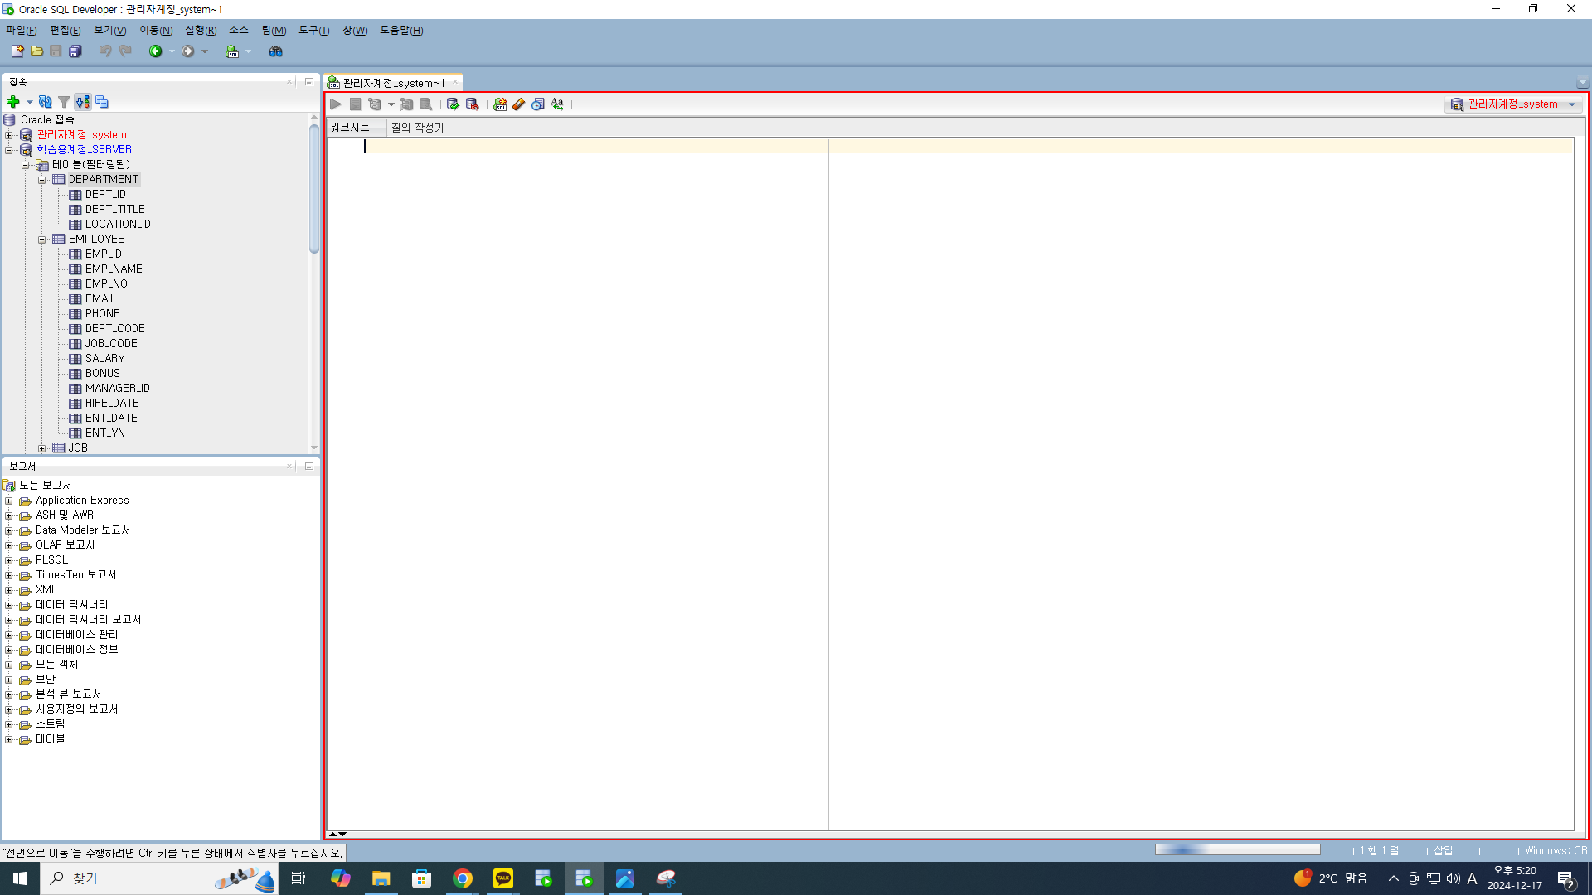1592x895 pixels.
Task: Open the 관리자계정_system connection dropdown
Action: point(1572,104)
